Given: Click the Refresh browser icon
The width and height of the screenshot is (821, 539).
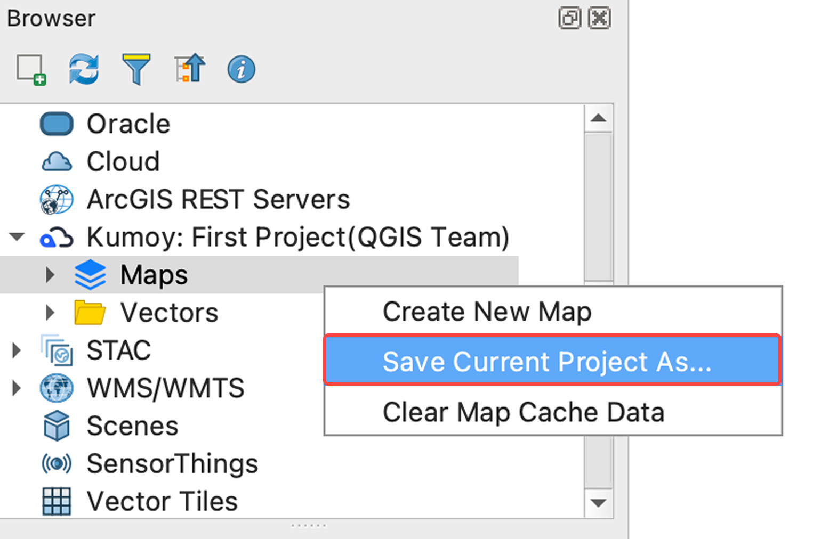Looking at the screenshot, I should [x=84, y=68].
